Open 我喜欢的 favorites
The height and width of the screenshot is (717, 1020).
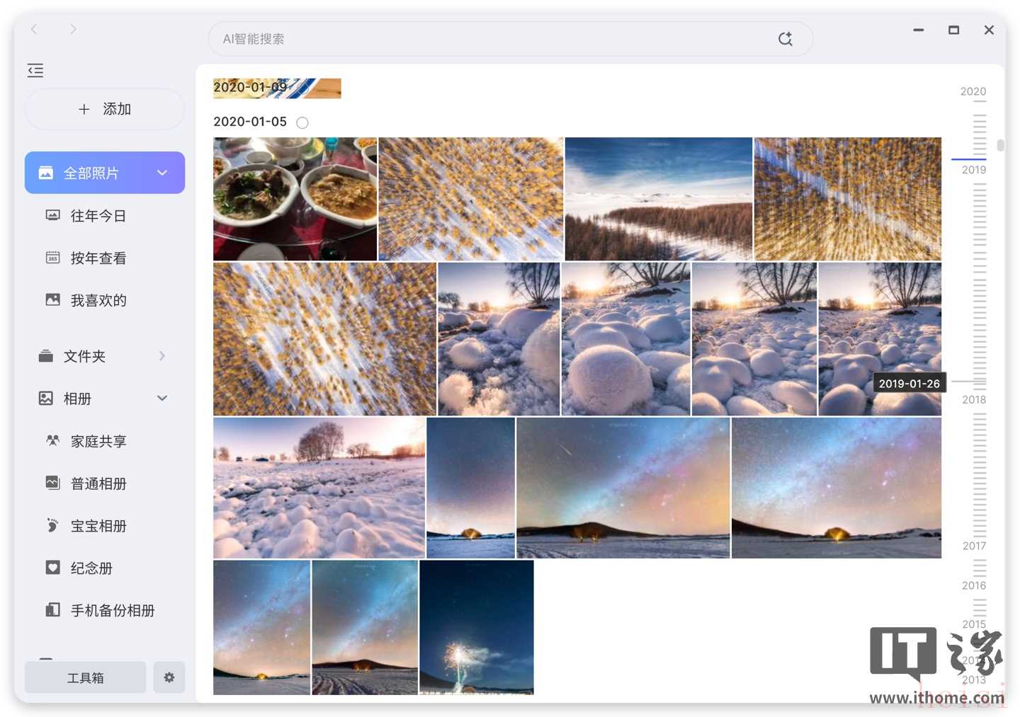tap(98, 300)
